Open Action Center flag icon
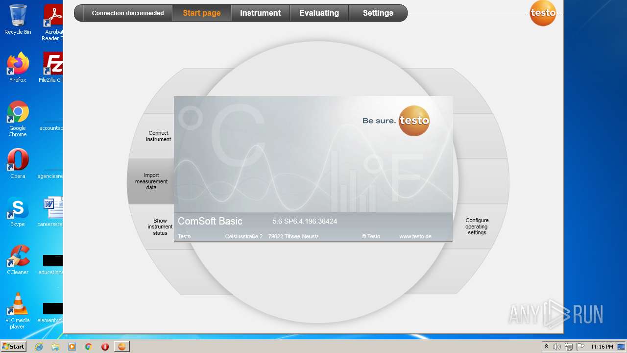This screenshot has height=353, width=627. pos(580,347)
